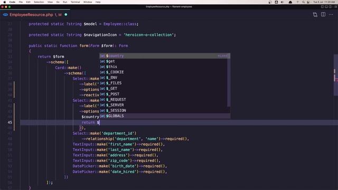Open the Selection menu
This screenshot has height=190, width=338.
coord(39,2)
